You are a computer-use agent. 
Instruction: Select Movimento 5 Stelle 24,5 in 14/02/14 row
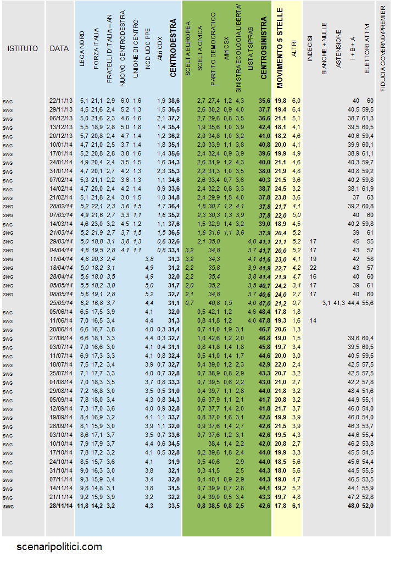[281, 189]
